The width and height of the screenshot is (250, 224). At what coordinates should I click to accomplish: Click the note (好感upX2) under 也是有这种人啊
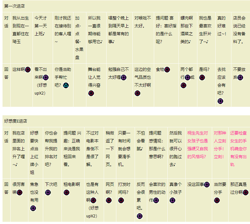pyautogui.click(x=92, y=212)
